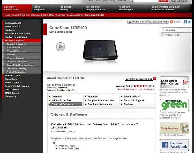Open the Overview tab
This screenshot has width=194, height=153.
(x=57, y=96)
